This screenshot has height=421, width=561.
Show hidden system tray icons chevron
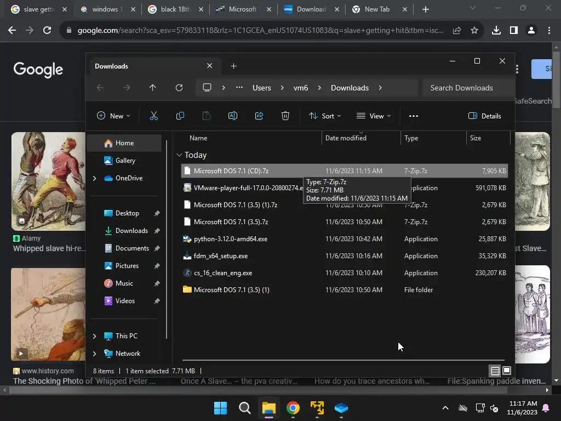pyautogui.click(x=445, y=408)
